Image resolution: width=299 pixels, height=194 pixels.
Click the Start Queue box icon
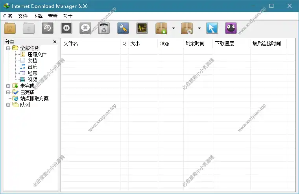click(x=161, y=28)
